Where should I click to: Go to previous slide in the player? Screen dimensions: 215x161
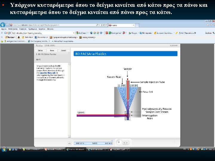(124, 143)
